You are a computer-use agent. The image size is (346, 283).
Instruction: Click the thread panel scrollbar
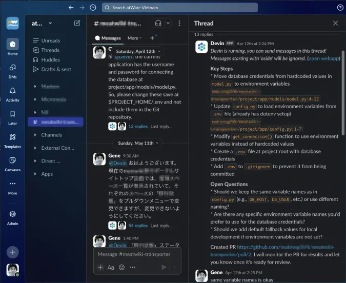[343, 93]
